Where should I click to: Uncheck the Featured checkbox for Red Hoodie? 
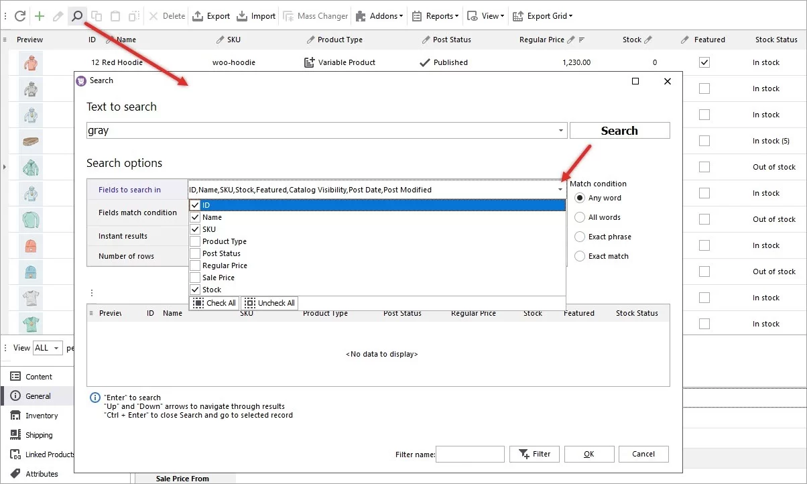[703, 62]
